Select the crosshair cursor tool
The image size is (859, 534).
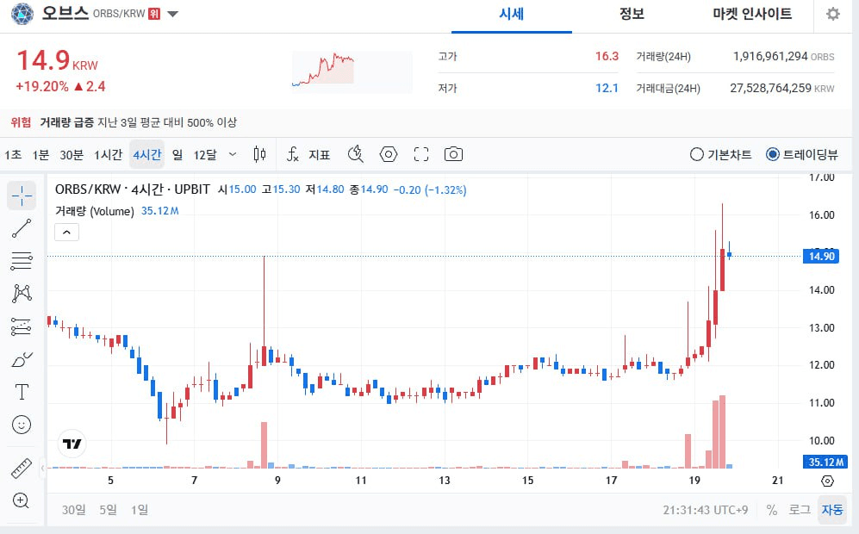[22, 196]
